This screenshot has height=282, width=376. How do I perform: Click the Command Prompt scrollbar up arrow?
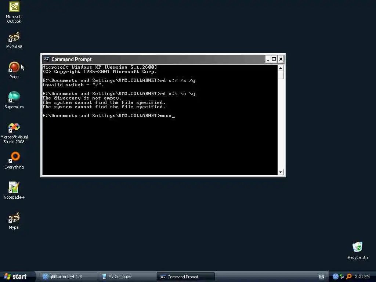(x=281, y=68)
